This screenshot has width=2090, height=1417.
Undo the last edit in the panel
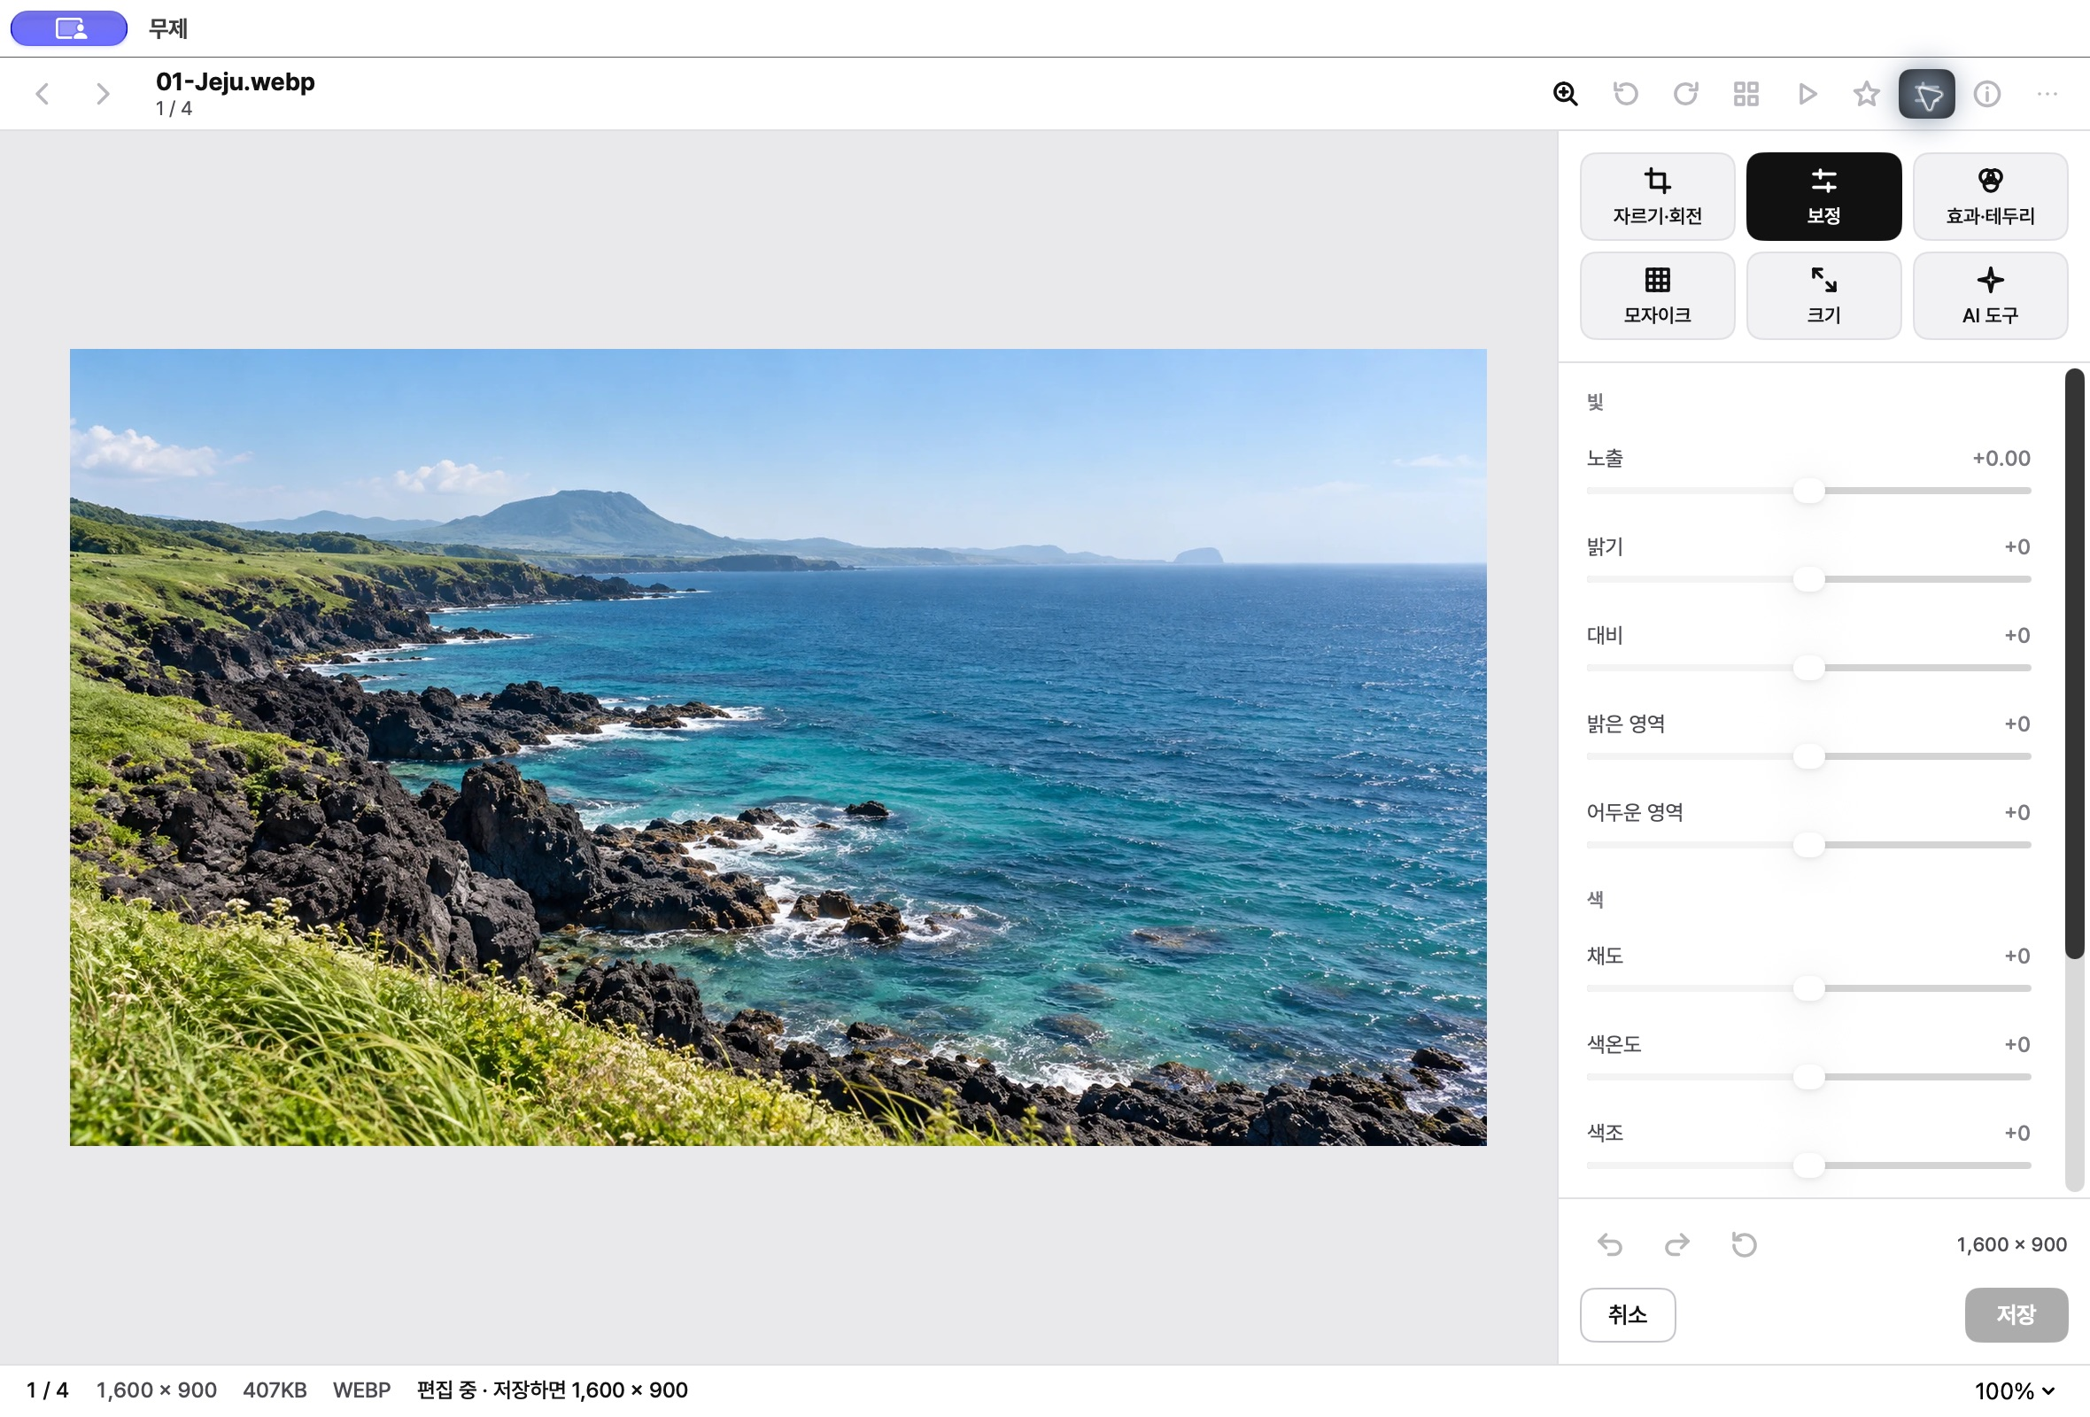point(1610,1244)
